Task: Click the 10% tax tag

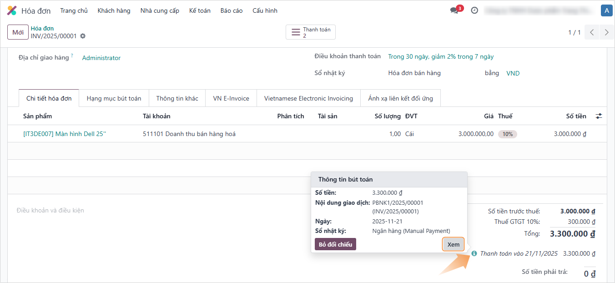Action: (x=507, y=134)
